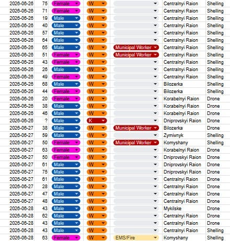Select 'Bilozerka' cell in the age 68 row

(184, 84)
